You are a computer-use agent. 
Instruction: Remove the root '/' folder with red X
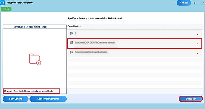pos(198,34)
